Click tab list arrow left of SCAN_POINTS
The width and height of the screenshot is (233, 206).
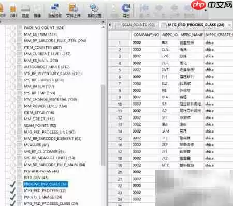point(110,25)
